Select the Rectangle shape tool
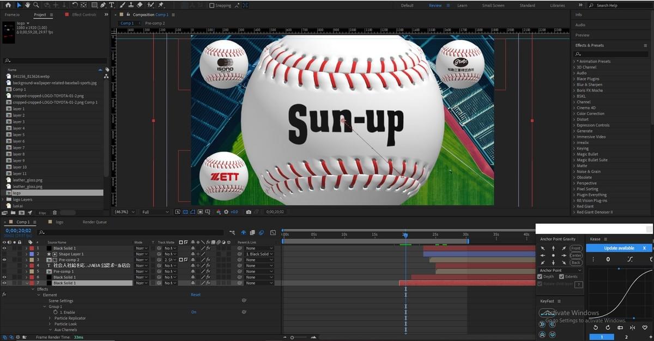The image size is (654, 341). click(x=94, y=5)
